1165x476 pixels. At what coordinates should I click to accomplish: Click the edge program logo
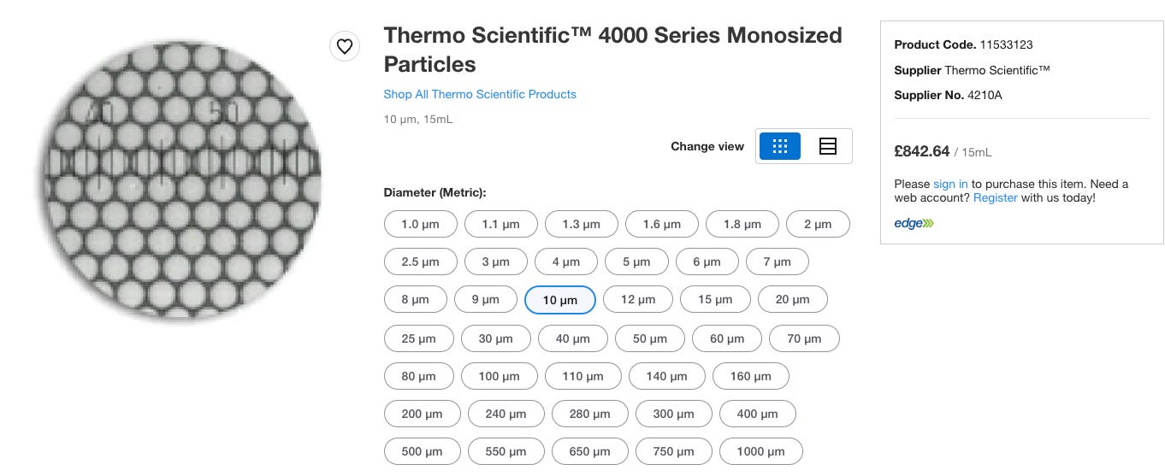tap(914, 223)
